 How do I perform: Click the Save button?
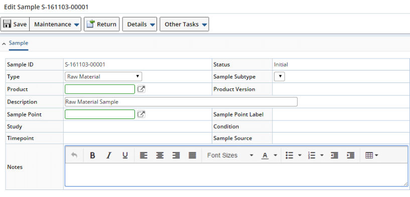click(15, 24)
